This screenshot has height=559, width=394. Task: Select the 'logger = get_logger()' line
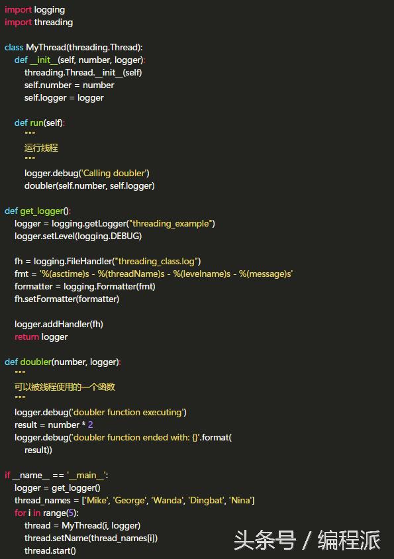click(x=58, y=487)
